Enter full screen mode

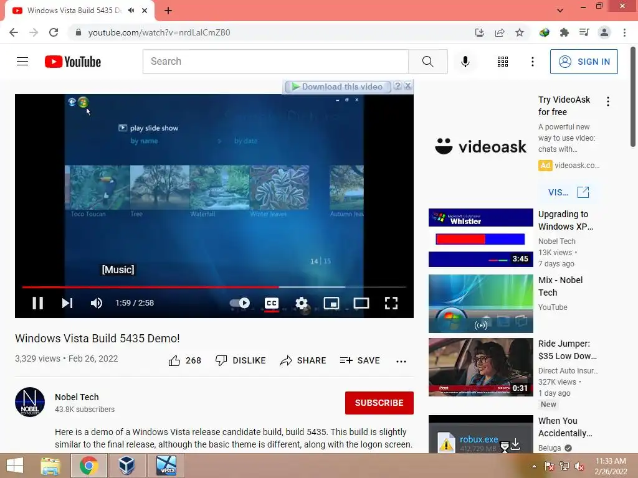point(391,303)
